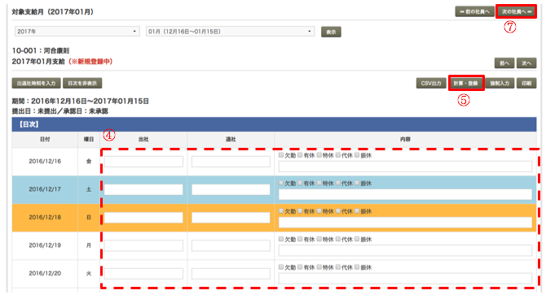The image size is (546, 299).
Task: Click 強制入力 button
Action: [500, 84]
